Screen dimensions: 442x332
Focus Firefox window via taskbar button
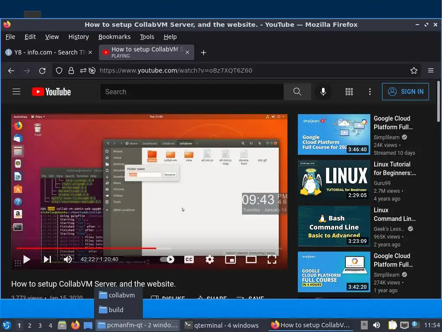point(312,325)
